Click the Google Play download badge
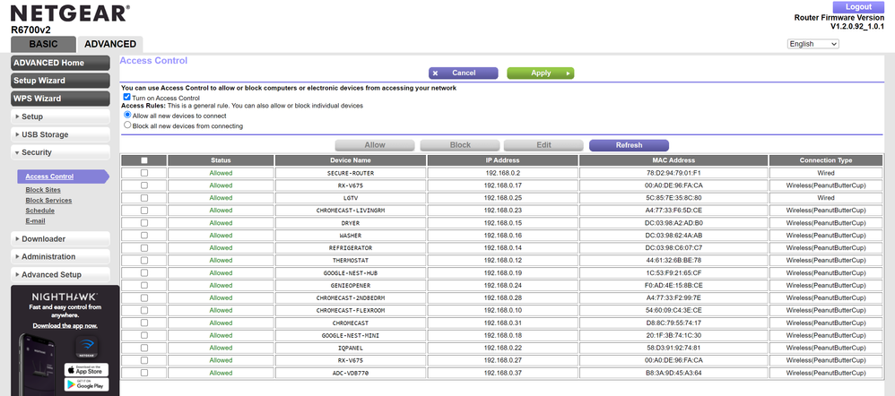 [86, 384]
